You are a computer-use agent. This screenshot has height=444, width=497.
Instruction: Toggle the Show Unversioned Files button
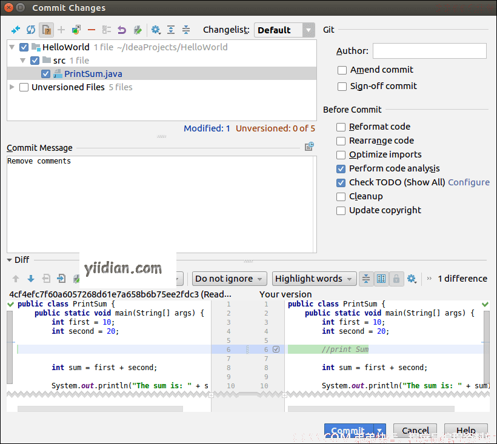click(x=46, y=30)
